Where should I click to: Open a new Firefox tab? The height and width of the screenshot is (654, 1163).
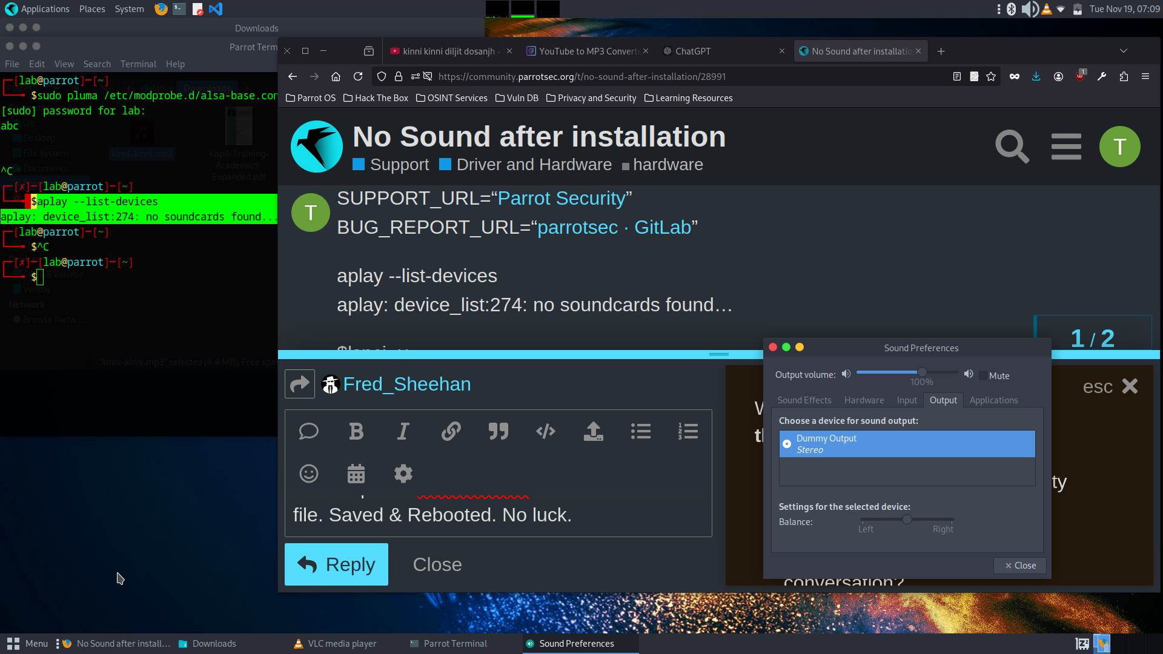coord(941,51)
